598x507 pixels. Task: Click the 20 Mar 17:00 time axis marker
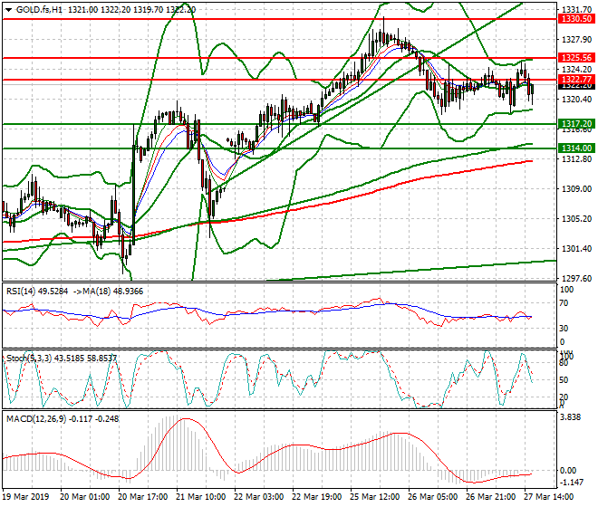point(143,497)
